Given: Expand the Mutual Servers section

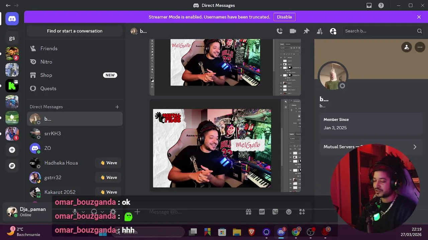Looking at the screenshot, I should pos(370,147).
